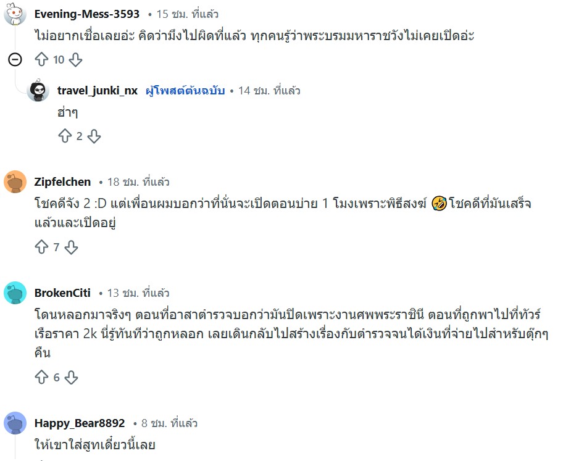Viewport: 563px width, 461px height.
Task: Downvote travel_junki_nx's reply
Action: [x=94, y=136]
